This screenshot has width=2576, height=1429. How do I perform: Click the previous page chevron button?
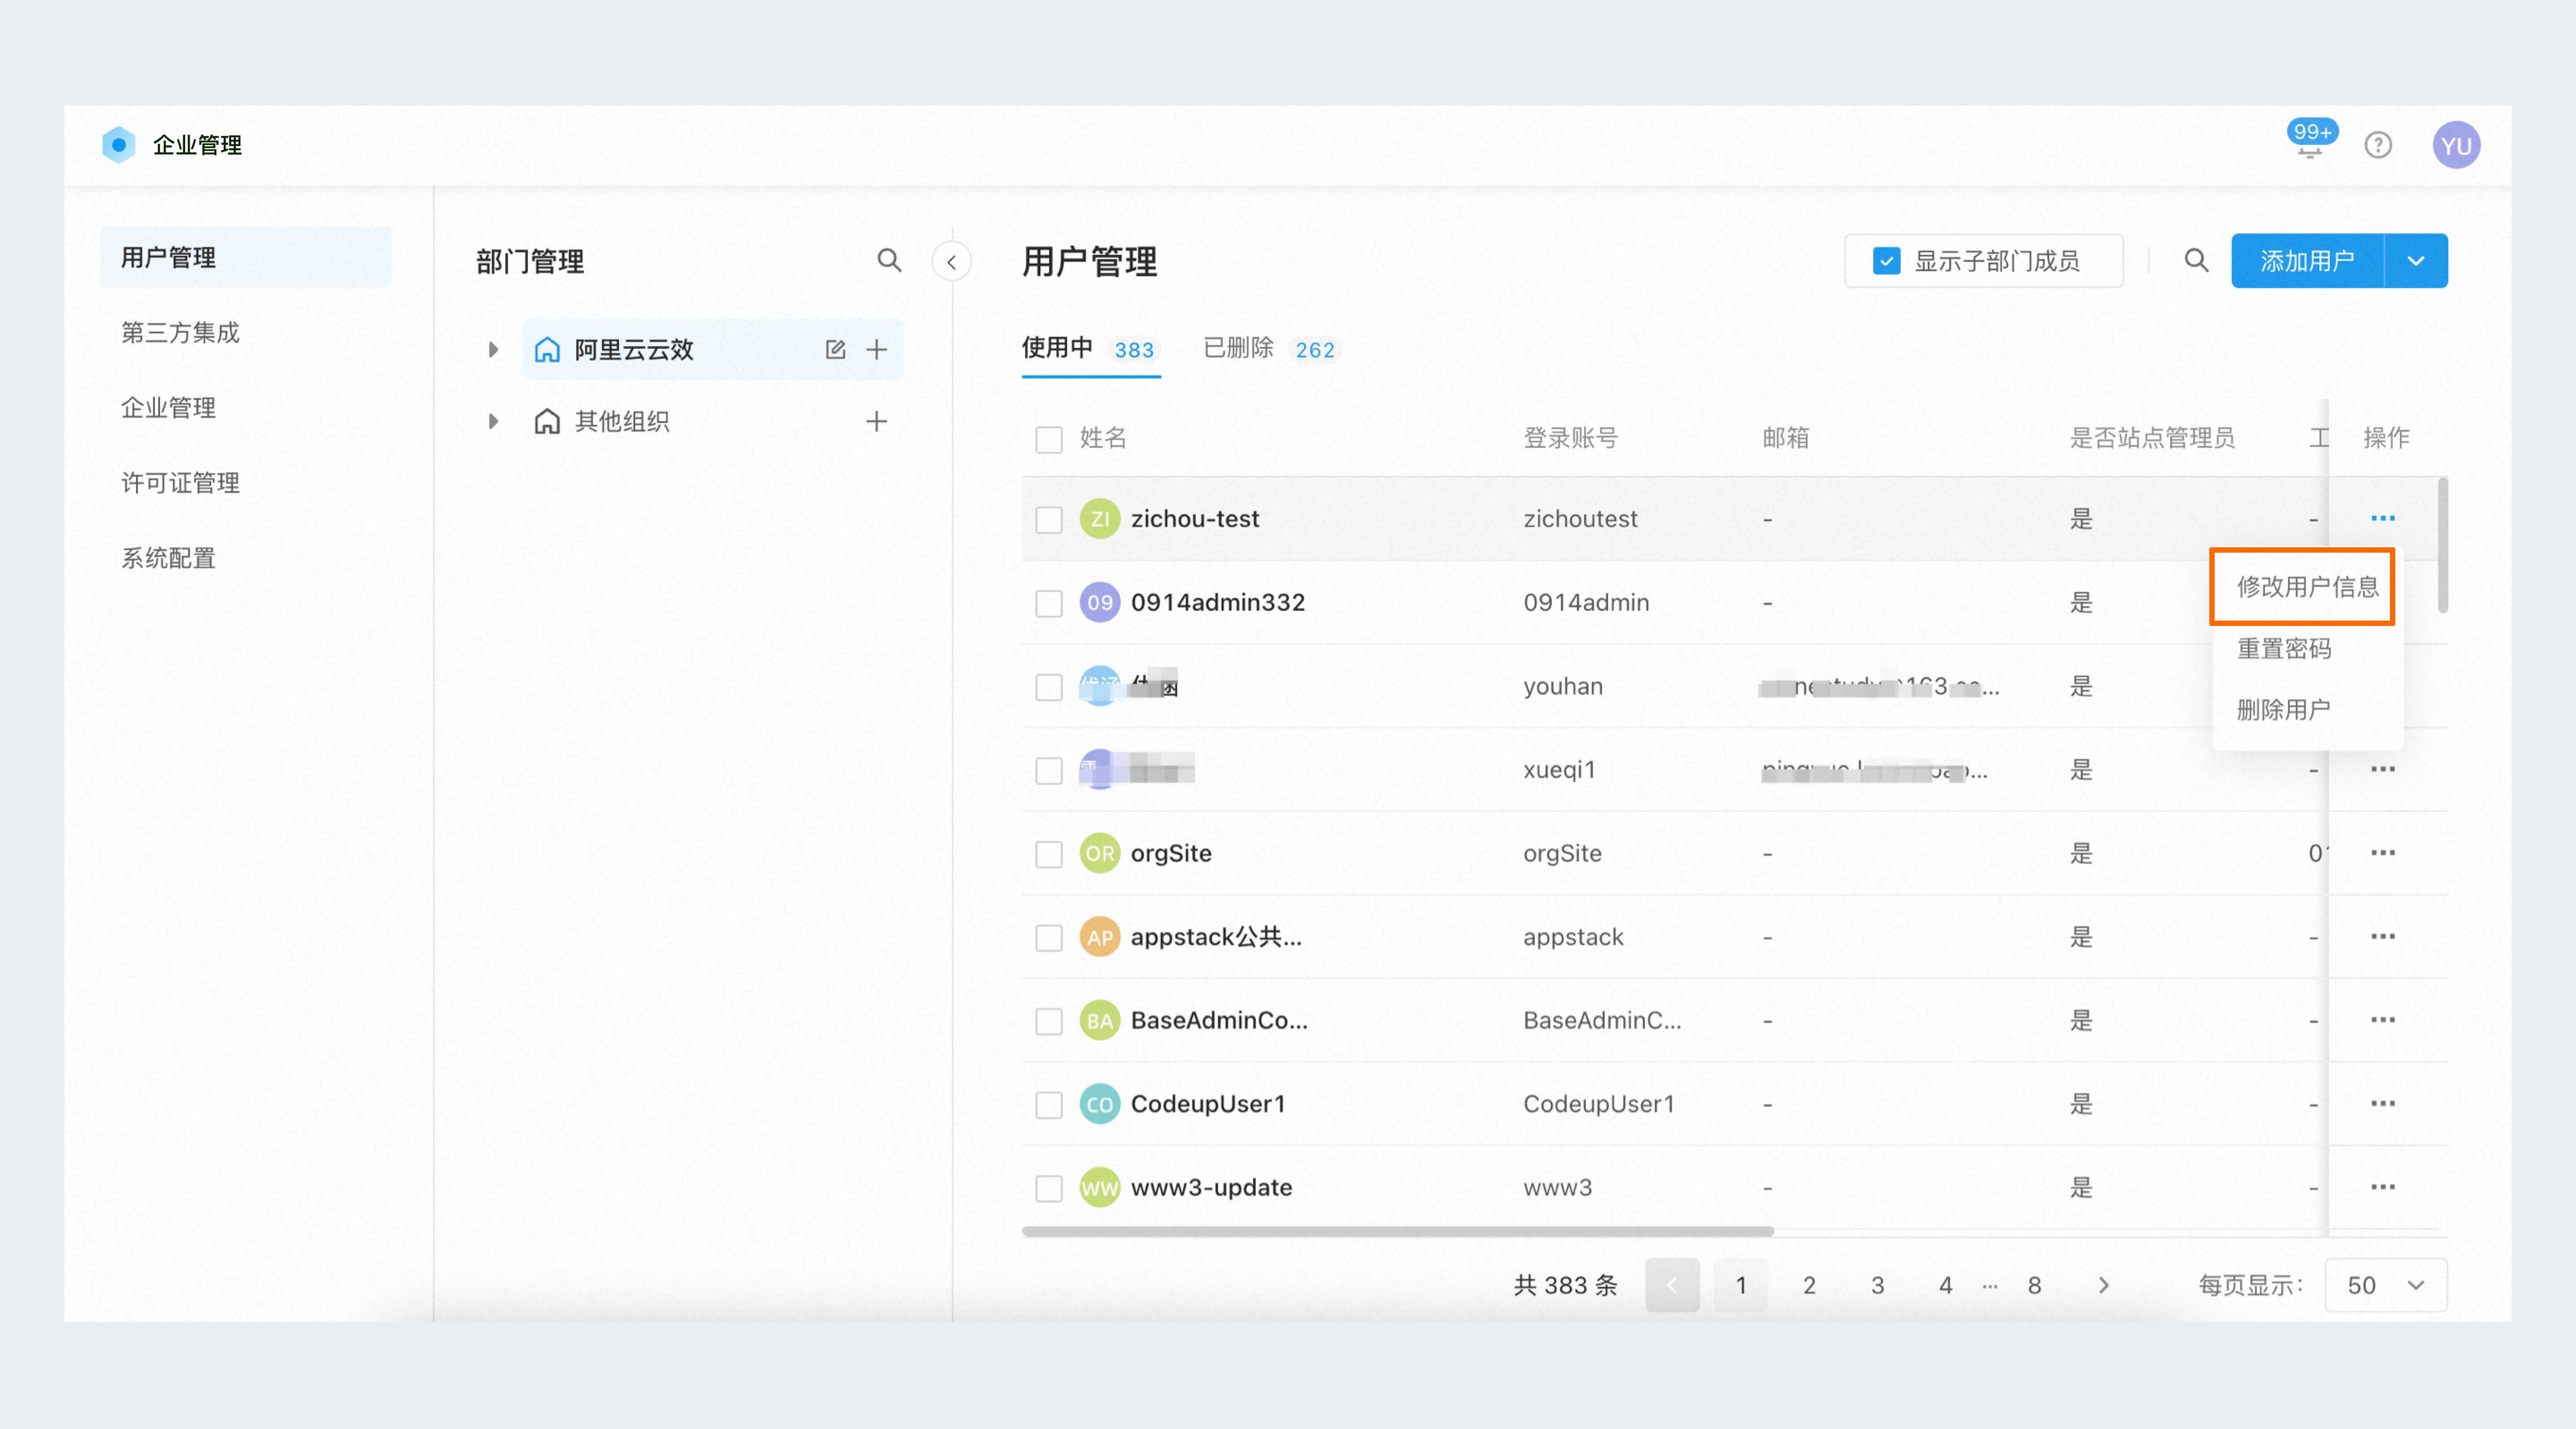coord(1672,1285)
